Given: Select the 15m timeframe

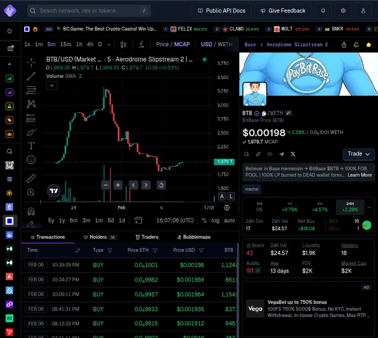Looking at the screenshot, I should 66,44.
